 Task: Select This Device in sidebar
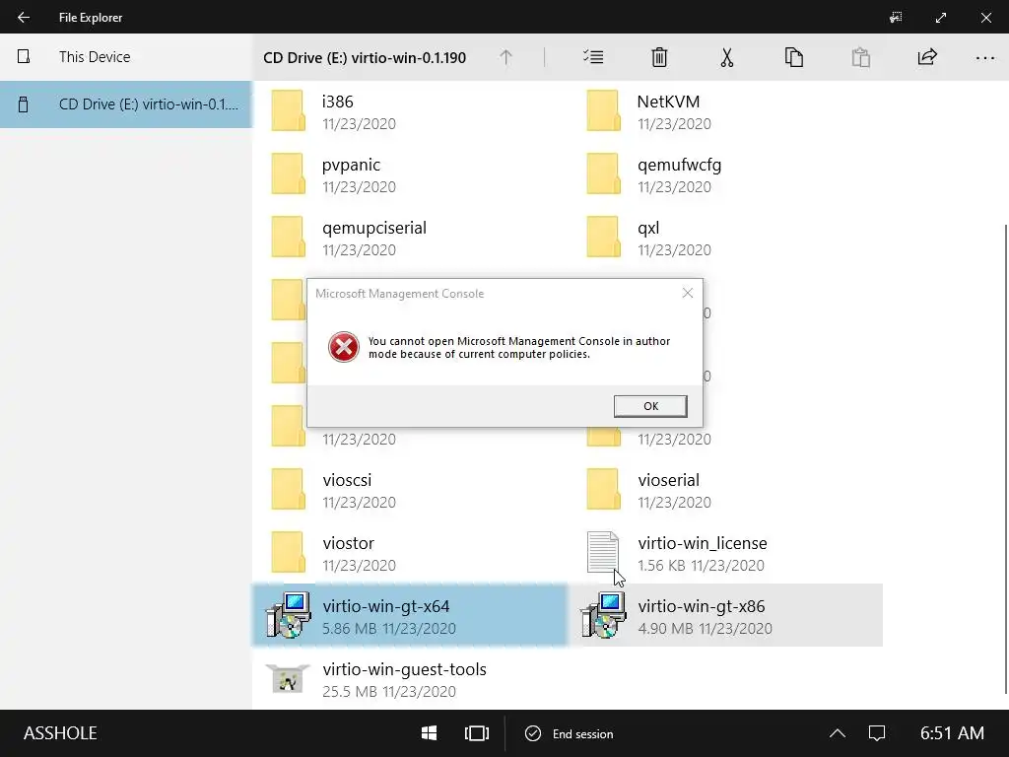[126, 56]
